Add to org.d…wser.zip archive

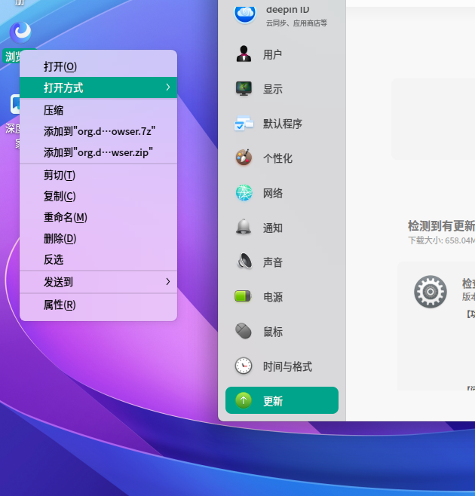pos(98,152)
